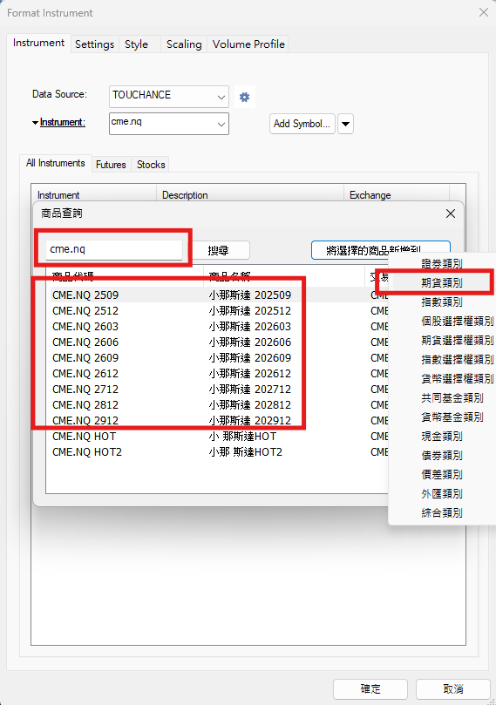Open the Data Source TOUCHANCE dropdown

pos(168,96)
